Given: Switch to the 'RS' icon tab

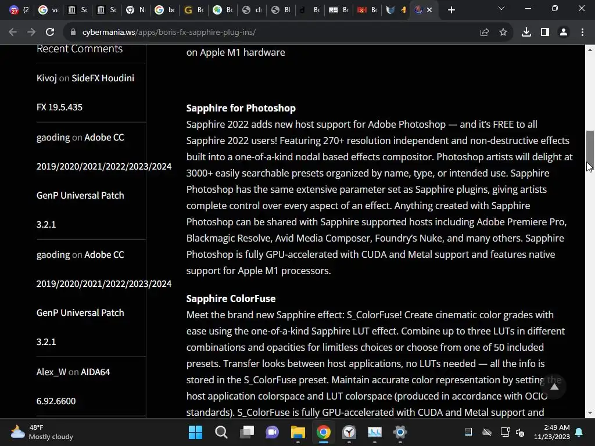Looking at the screenshot, I should pyautogui.click(x=338, y=10).
